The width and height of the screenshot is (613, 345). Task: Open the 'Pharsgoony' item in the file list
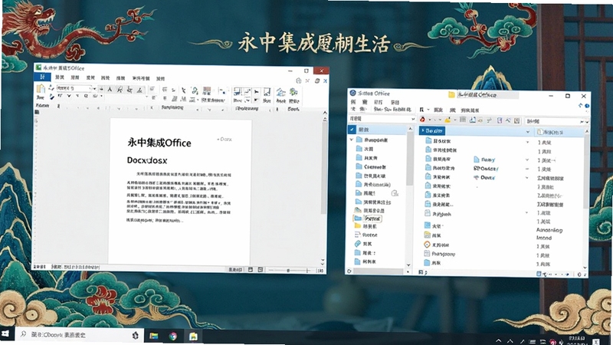point(440,254)
